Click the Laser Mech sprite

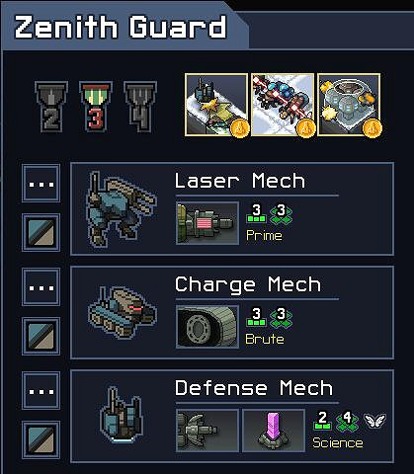pyautogui.click(x=121, y=209)
